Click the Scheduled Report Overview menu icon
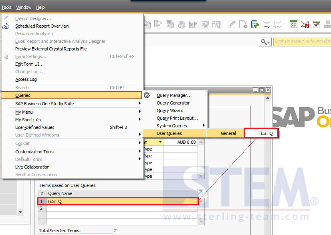This screenshot has height=235, width=331. tap(6, 26)
